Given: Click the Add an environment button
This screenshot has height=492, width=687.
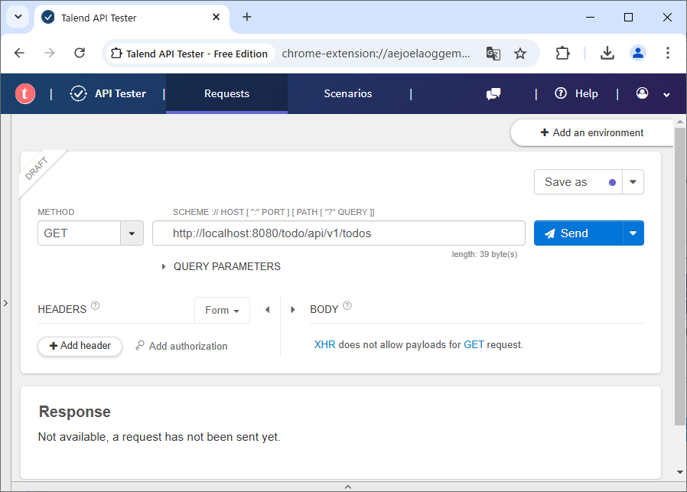Looking at the screenshot, I should 591,132.
